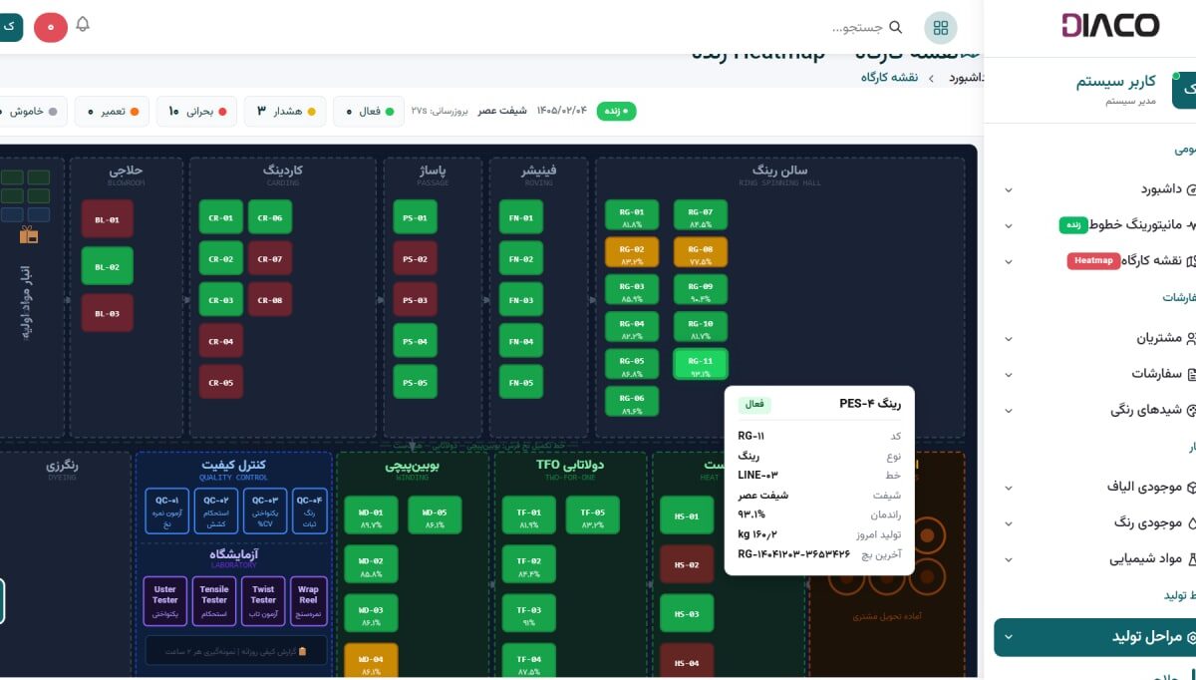
Task: Select TFO machine TF-05
Action: pyautogui.click(x=593, y=516)
